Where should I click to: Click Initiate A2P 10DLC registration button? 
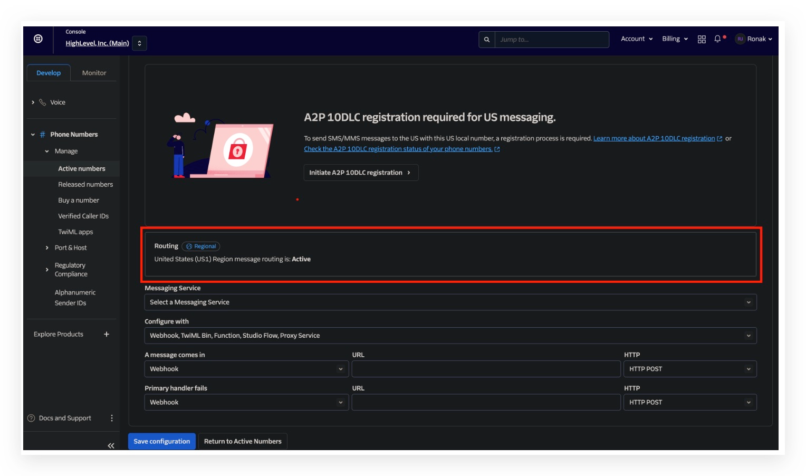[361, 173]
